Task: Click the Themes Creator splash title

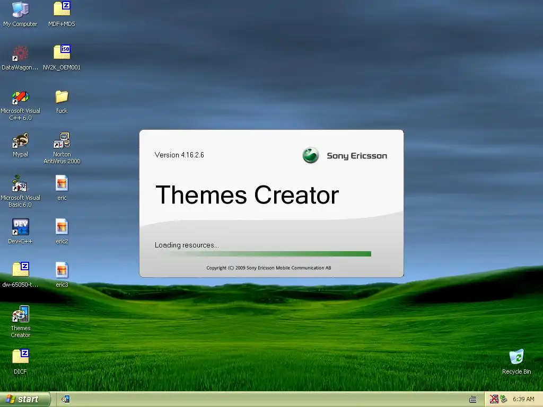Action: [247, 195]
